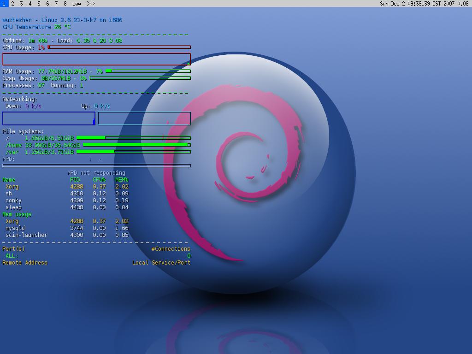Click the mysqld MEM% value '1.66'
The width and height of the screenshot is (472, 354).
(122, 228)
